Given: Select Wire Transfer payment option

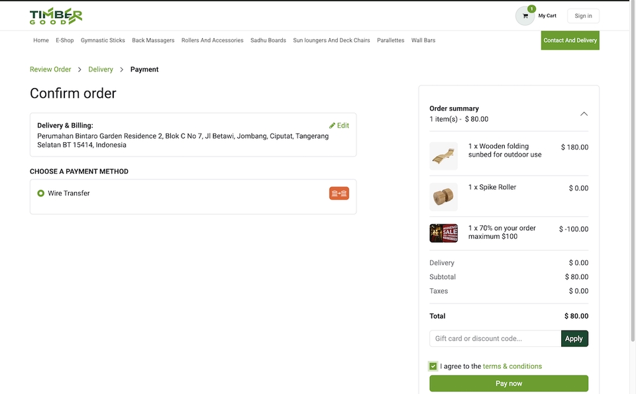Looking at the screenshot, I should click(x=41, y=193).
